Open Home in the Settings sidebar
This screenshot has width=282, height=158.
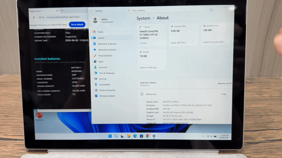click(x=111, y=32)
